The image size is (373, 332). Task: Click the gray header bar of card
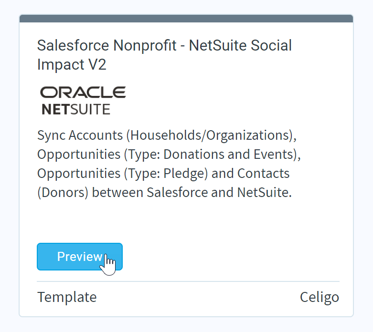[x=186, y=19]
